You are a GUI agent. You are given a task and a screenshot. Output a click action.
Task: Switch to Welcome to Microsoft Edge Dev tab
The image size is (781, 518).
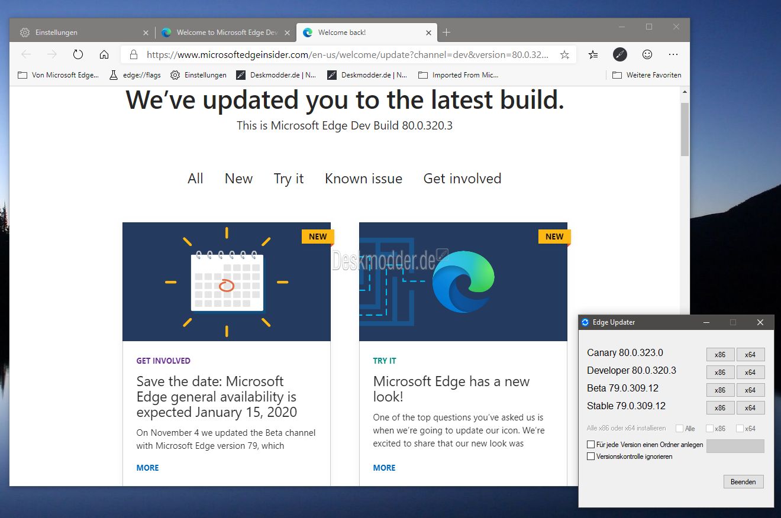(225, 33)
